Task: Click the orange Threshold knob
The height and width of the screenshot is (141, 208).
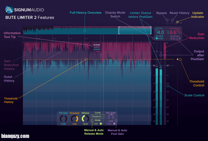Action: [74, 119]
